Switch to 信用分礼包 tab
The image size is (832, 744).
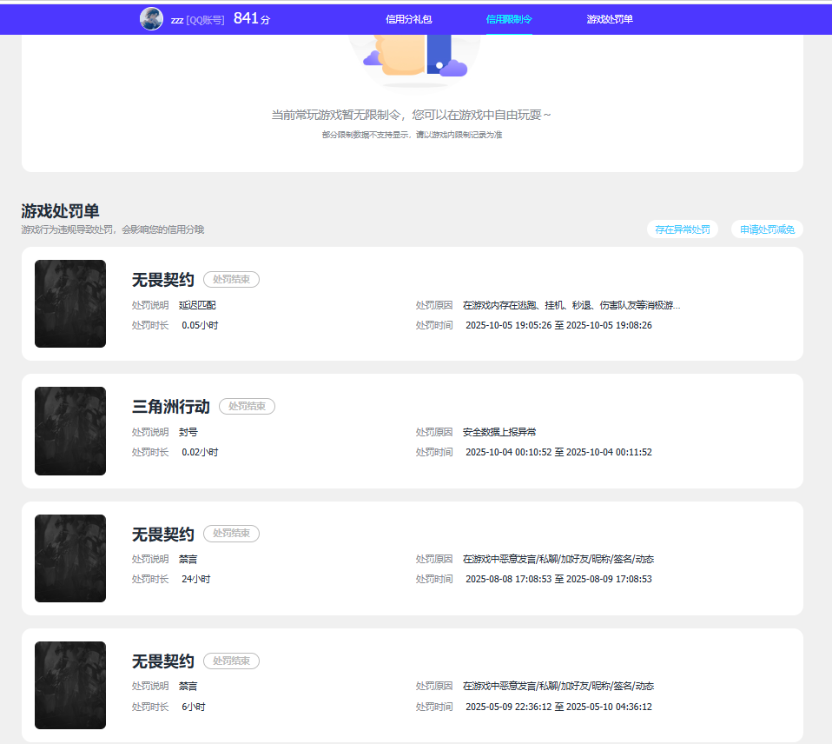tap(408, 20)
